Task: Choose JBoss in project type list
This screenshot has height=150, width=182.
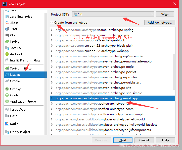Action: [24, 23]
